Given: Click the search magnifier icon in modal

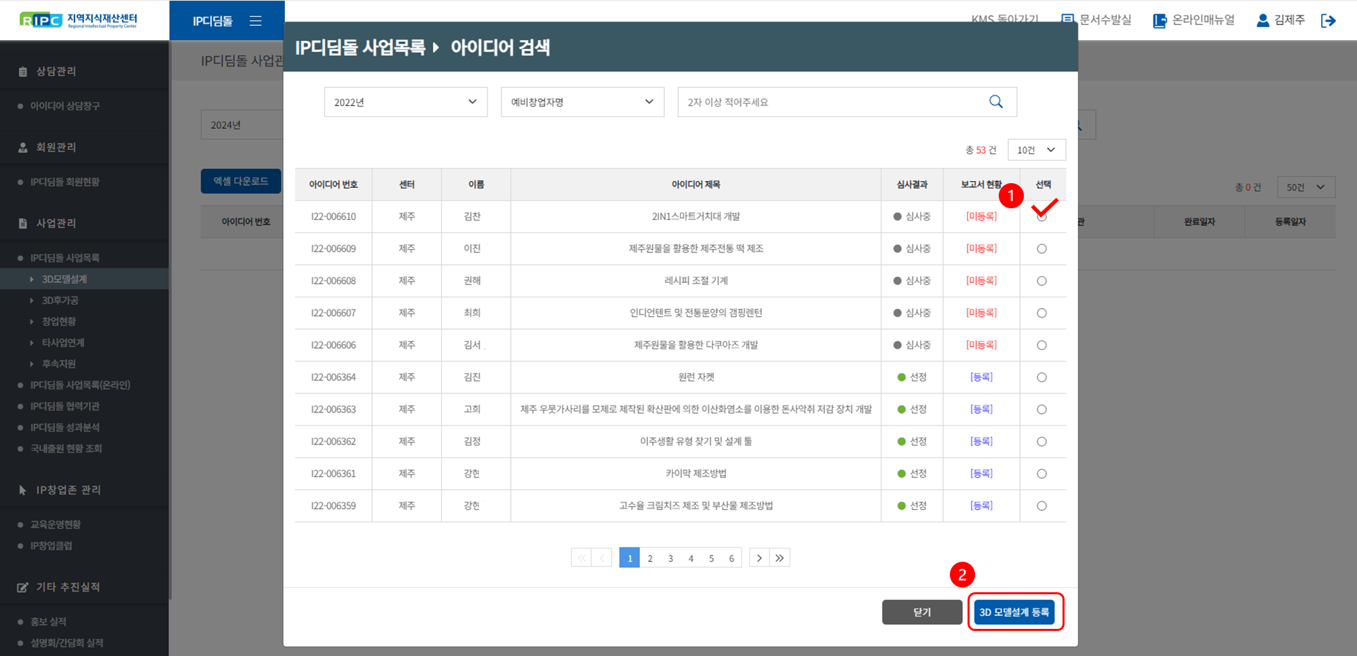Looking at the screenshot, I should [x=995, y=102].
